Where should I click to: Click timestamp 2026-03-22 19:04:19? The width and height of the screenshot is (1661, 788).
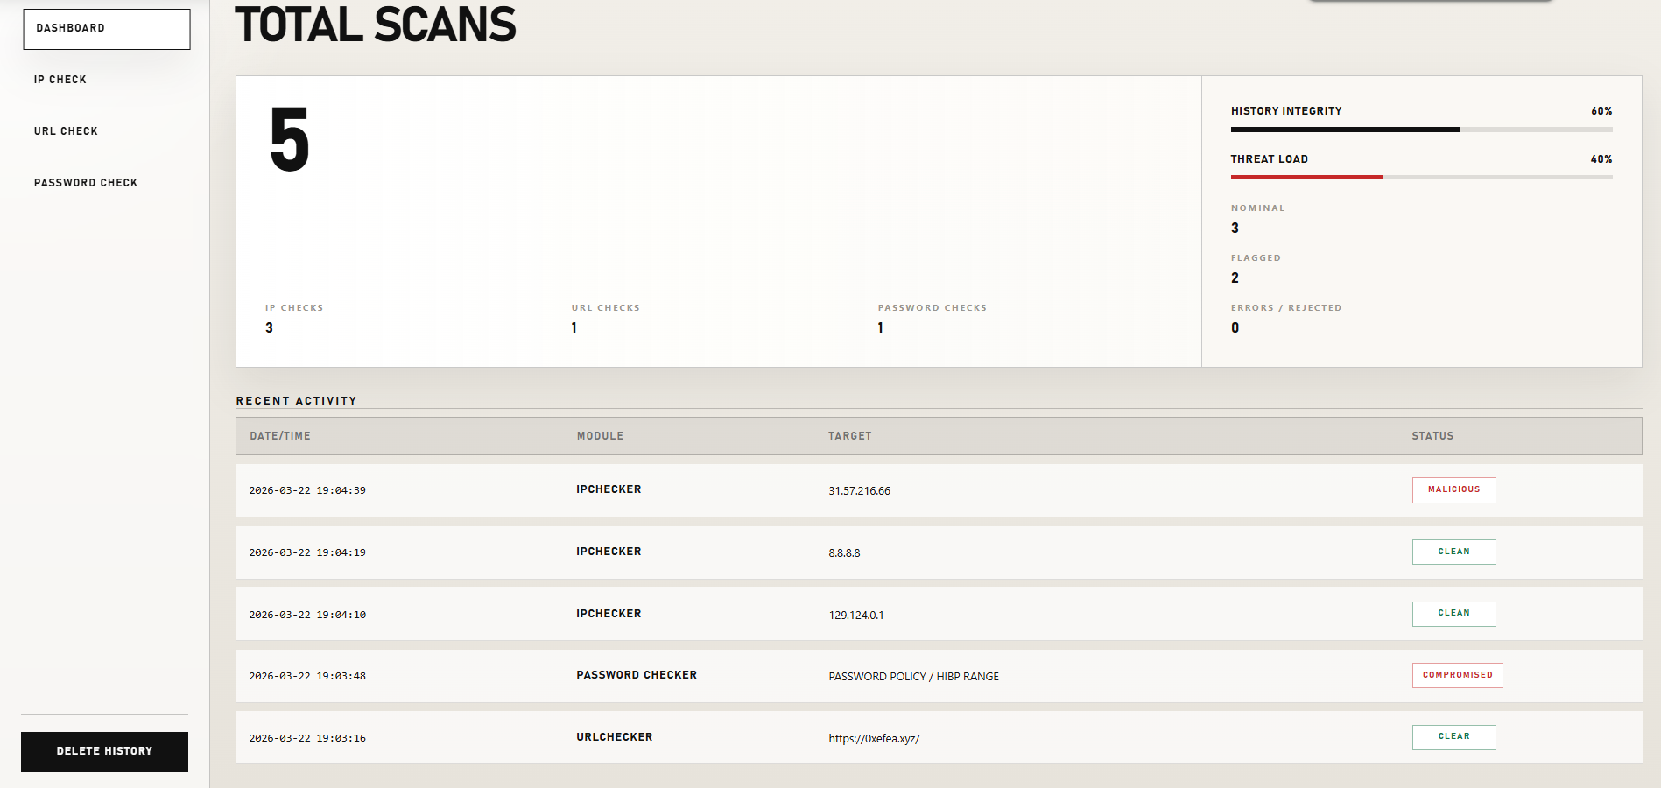pyautogui.click(x=307, y=553)
